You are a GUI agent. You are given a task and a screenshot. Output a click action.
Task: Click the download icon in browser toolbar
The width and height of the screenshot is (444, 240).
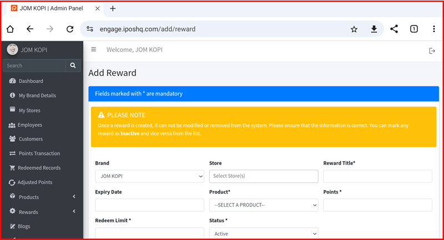coord(374,29)
